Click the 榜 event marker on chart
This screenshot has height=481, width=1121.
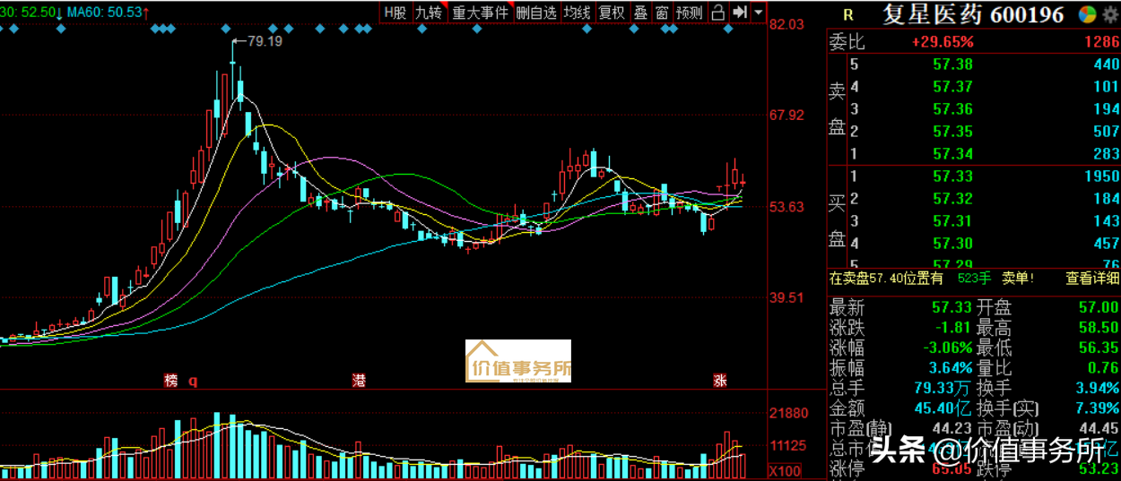pos(171,381)
